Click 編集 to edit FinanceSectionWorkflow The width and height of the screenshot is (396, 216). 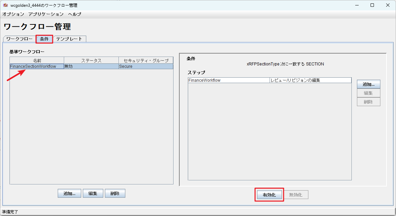click(x=93, y=193)
